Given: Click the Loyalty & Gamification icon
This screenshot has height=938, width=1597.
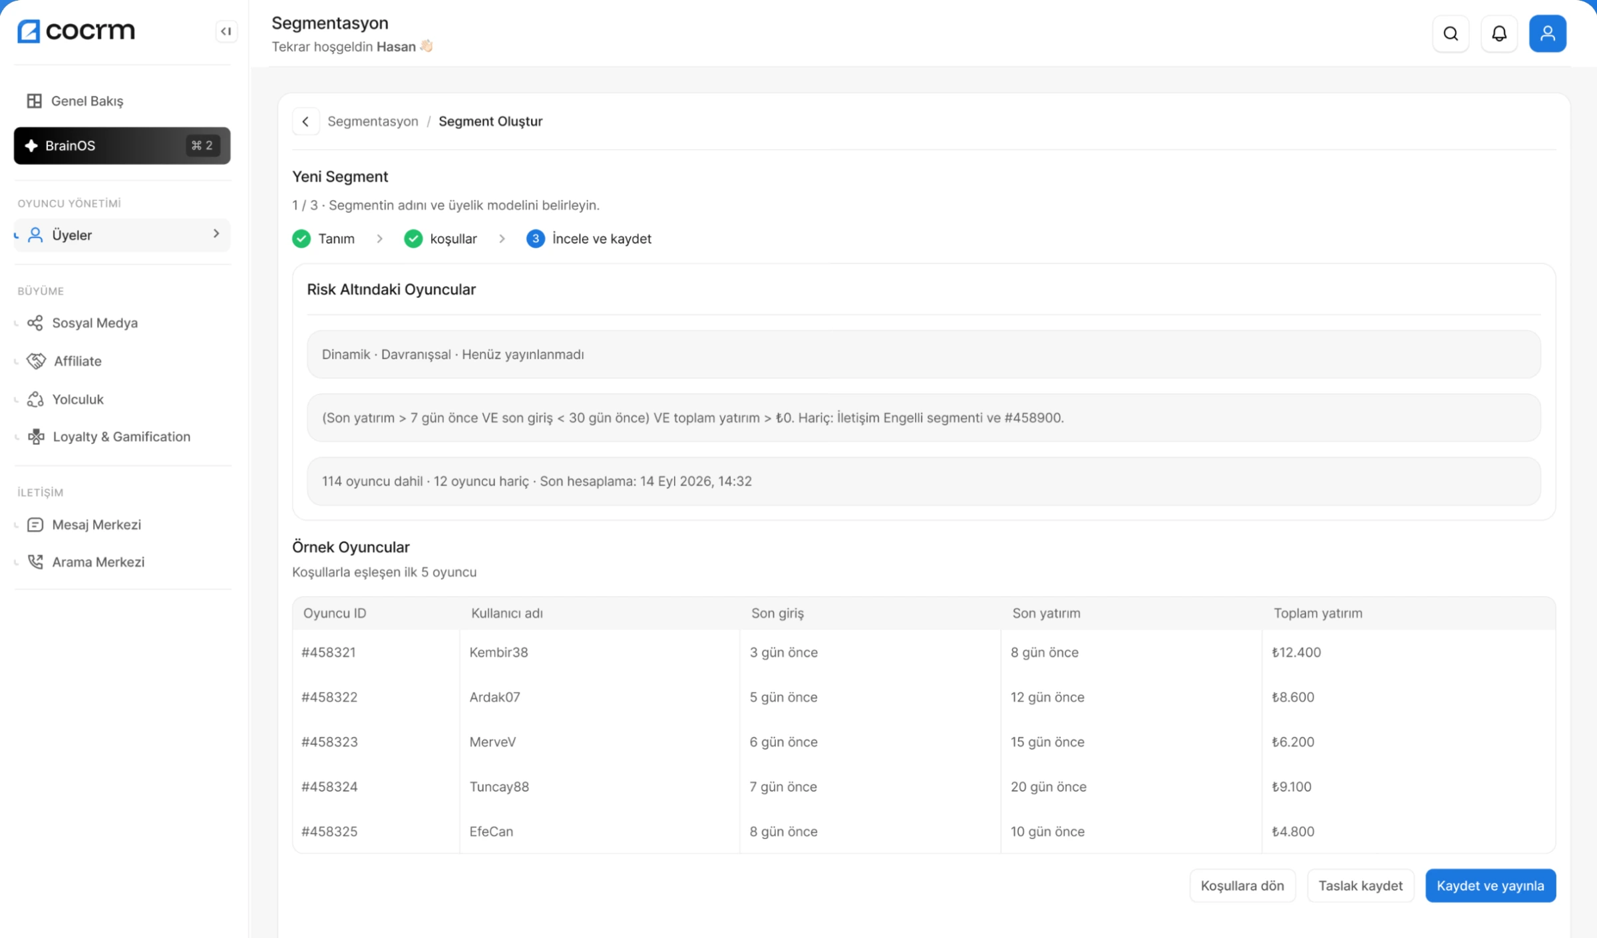Looking at the screenshot, I should [x=36, y=436].
